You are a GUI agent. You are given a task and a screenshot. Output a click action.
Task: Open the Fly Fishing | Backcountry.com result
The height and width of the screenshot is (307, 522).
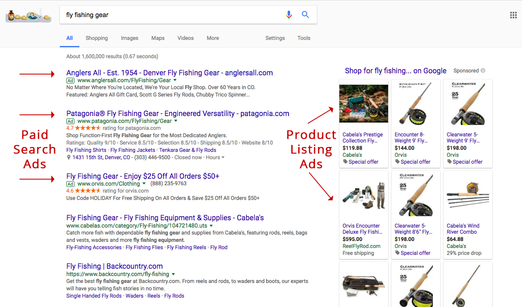coord(115,266)
